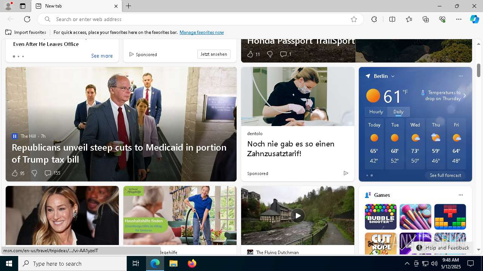
Task: Click Type here to search taskbar box
Action: click(x=72, y=263)
